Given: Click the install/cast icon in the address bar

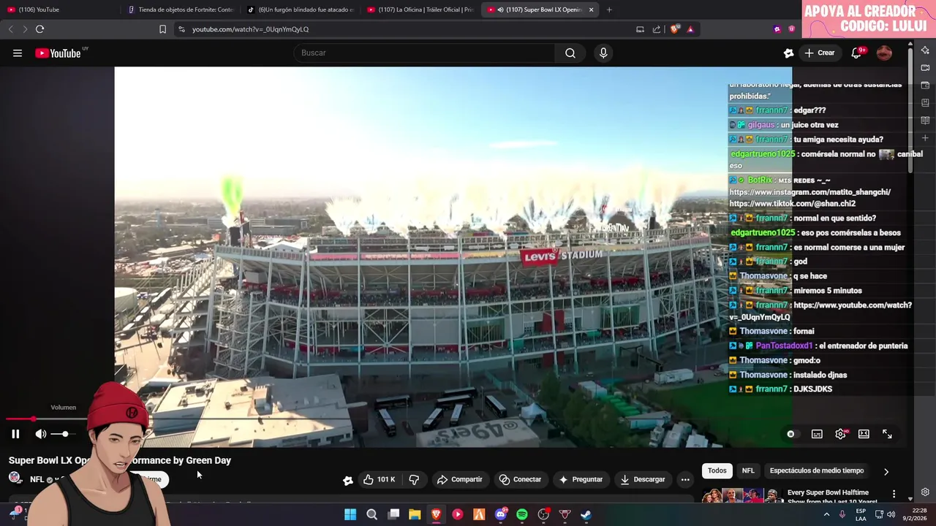Looking at the screenshot, I should click(640, 29).
